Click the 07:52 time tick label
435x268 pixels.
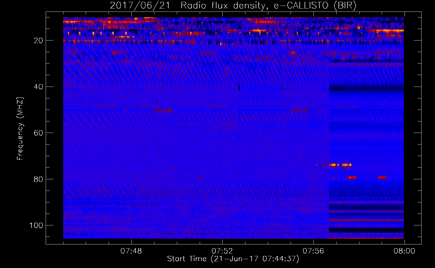(222, 251)
